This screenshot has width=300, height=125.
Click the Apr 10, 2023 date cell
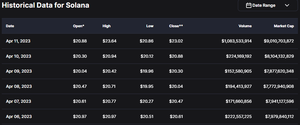pyautogui.click(x=18, y=56)
